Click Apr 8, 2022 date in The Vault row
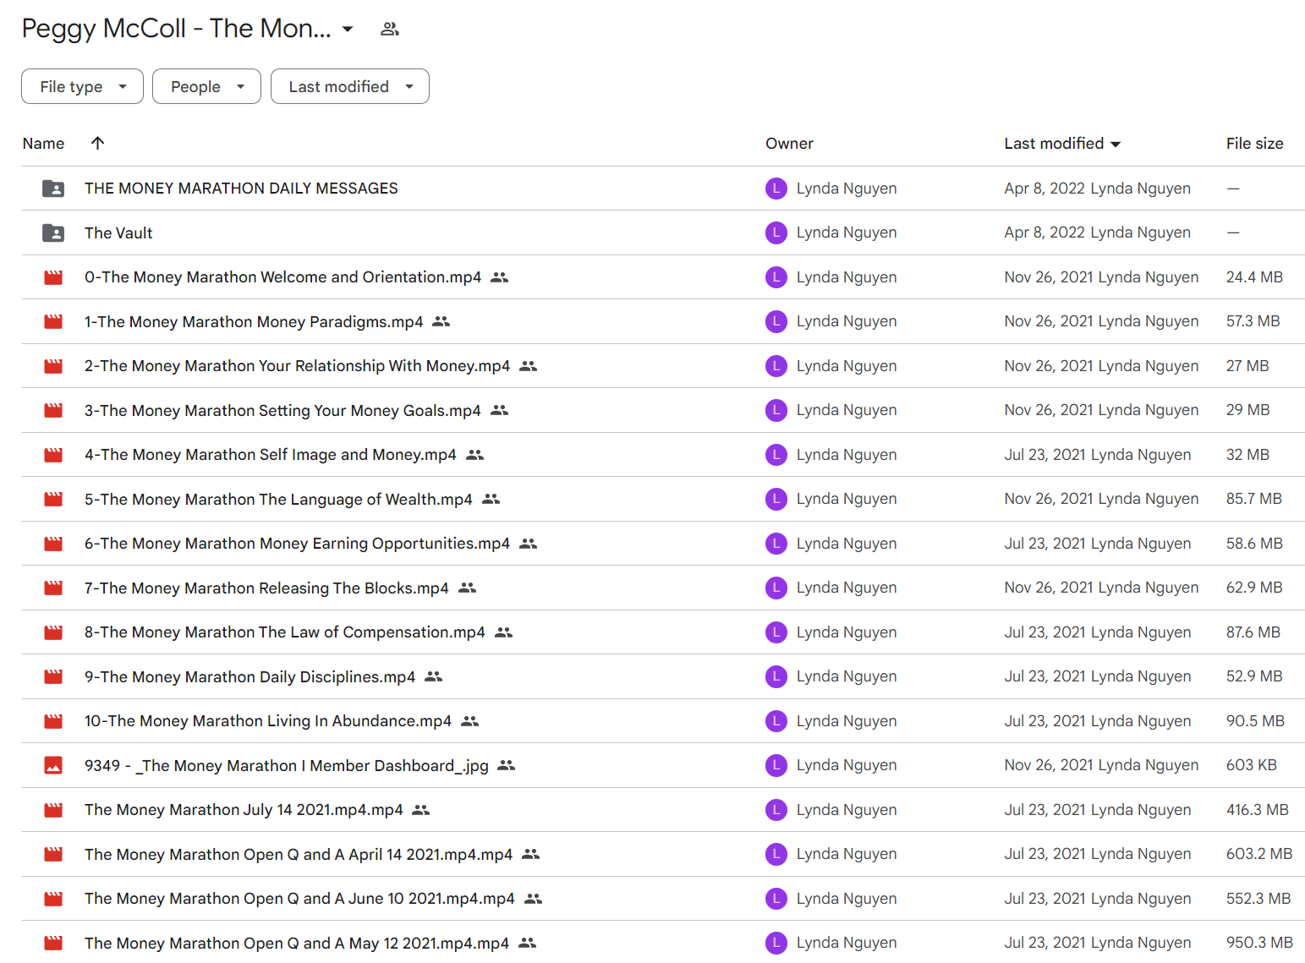 pos(1045,233)
